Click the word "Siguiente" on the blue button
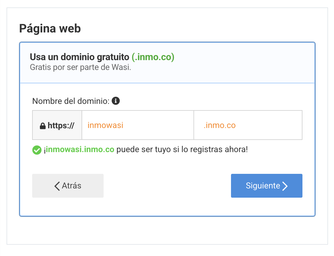334x256 pixels. [263, 186]
